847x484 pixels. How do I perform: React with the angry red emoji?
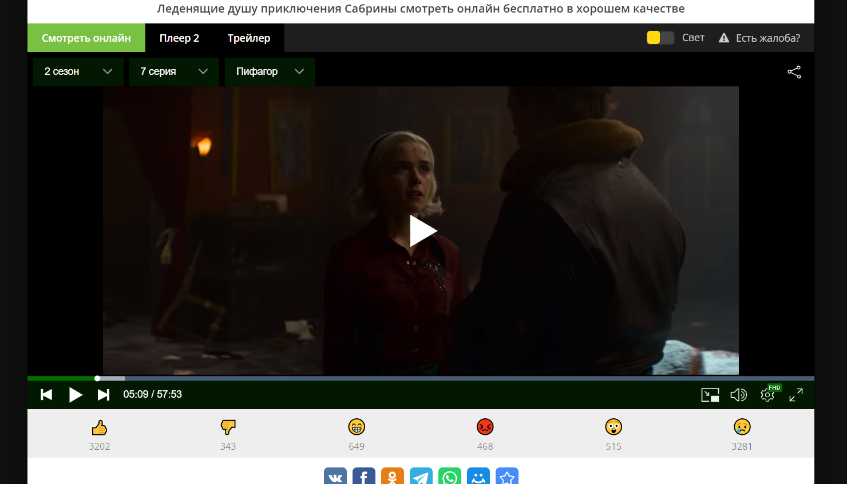point(485,427)
